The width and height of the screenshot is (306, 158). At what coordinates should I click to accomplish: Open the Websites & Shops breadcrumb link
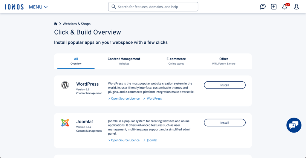pos(76,24)
